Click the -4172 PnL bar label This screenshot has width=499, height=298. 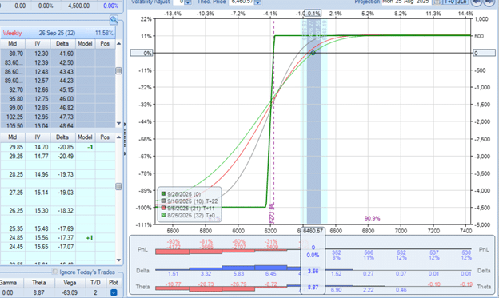click(x=173, y=247)
